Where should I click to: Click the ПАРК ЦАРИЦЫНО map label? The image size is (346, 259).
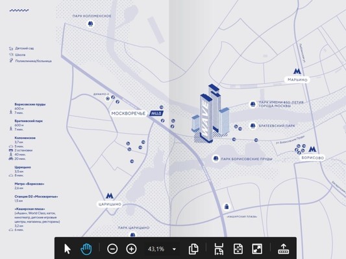[134, 228]
